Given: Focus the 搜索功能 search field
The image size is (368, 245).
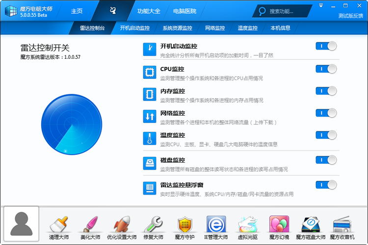Looking at the screenshot, I should pos(283,11).
